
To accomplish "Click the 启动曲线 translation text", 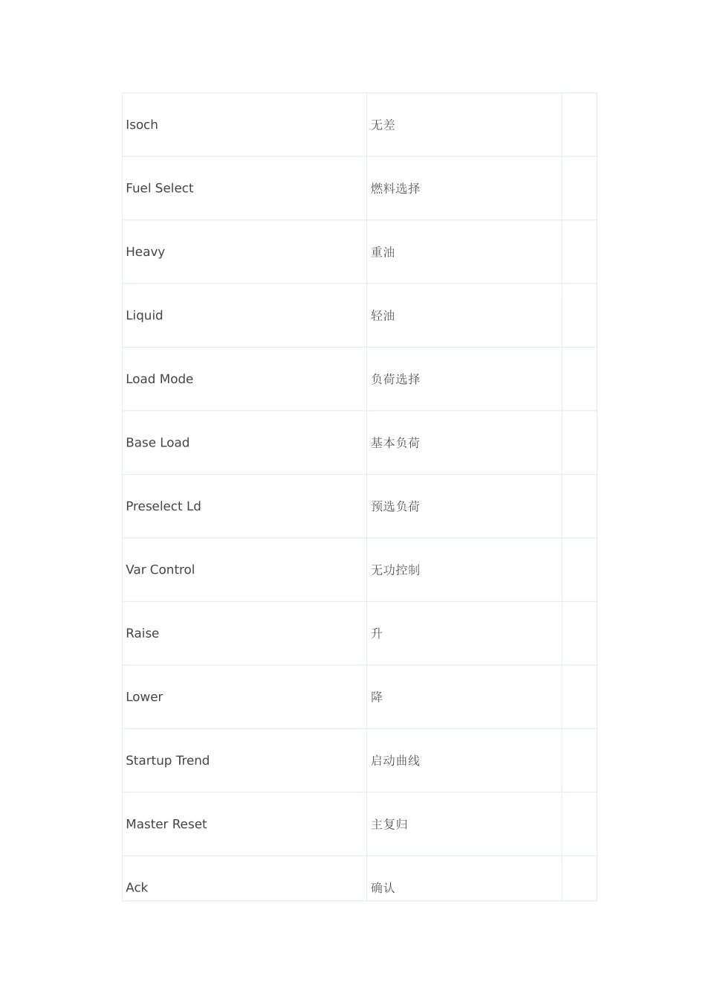I will tap(395, 760).
